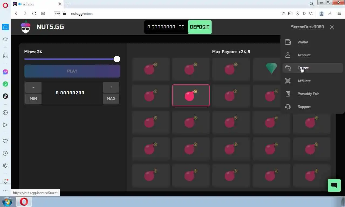The width and height of the screenshot is (345, 207).
Task: Click the PLAY button
Action: [72, 71]
